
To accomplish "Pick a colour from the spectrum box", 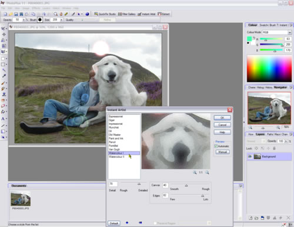I will [x=269, y=69].
